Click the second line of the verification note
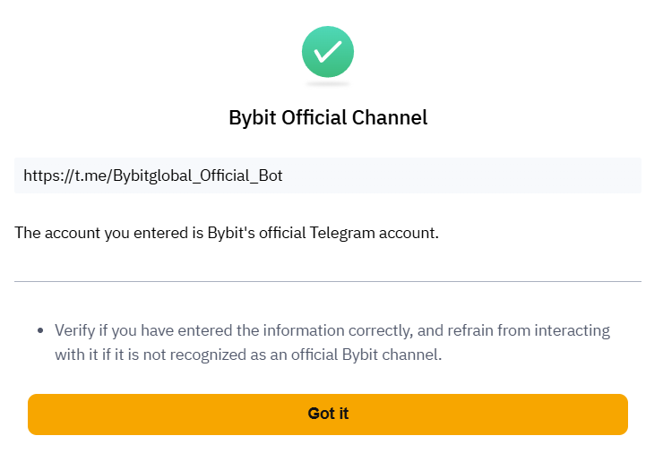Screen dimensions: 663x453 point(248,355)
